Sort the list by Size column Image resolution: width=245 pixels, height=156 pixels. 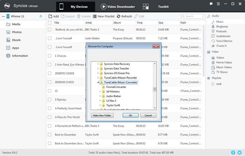pyautogui.click(x=161, y=23)
